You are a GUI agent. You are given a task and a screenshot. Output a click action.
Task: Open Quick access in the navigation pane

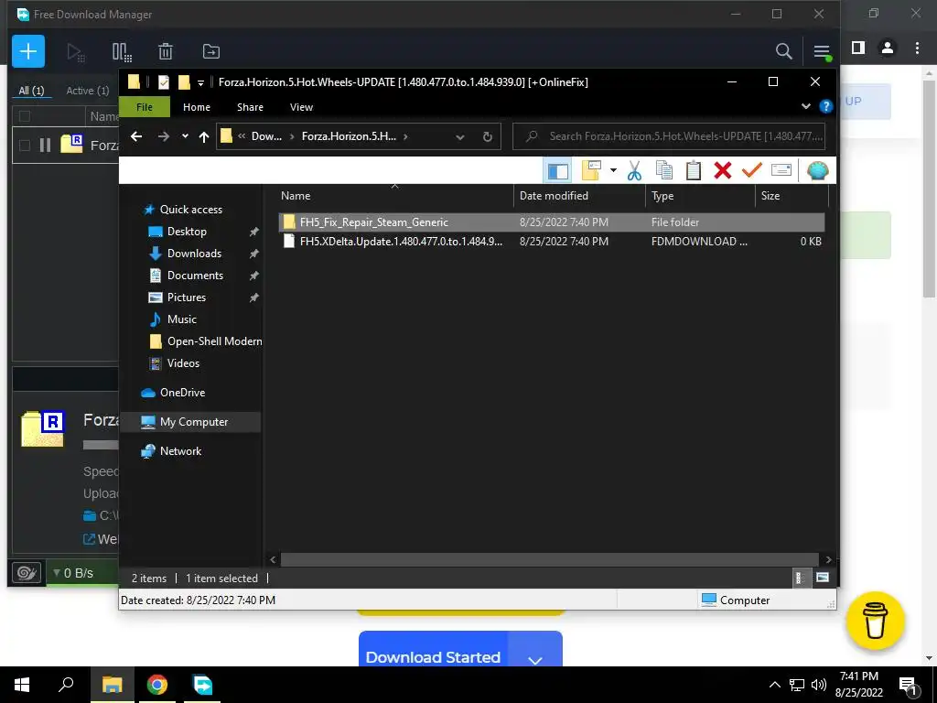pyautogui.click(x=190, y=210)
